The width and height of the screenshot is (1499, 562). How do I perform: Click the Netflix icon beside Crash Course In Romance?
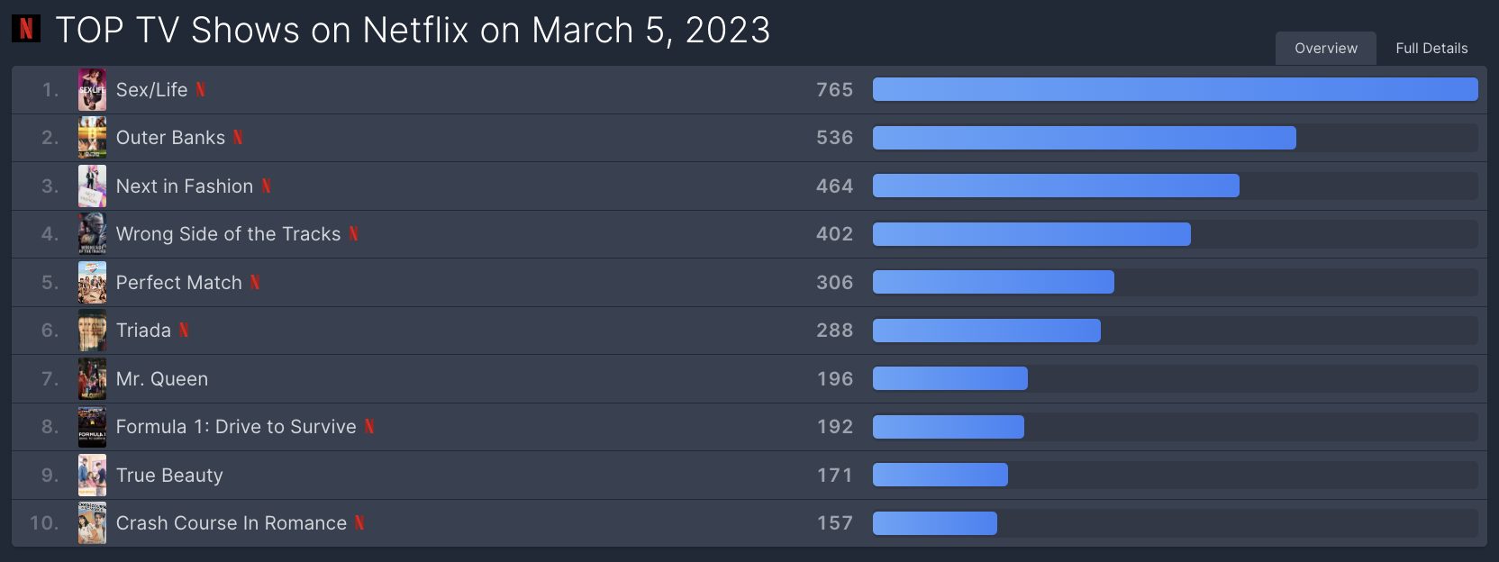coord(359,523)
